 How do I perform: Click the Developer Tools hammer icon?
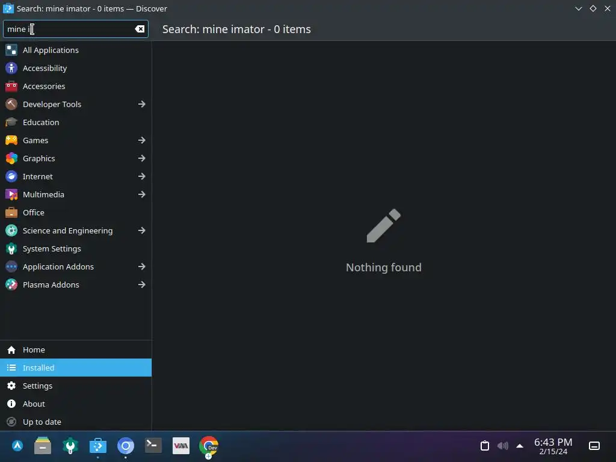(11, 104)
